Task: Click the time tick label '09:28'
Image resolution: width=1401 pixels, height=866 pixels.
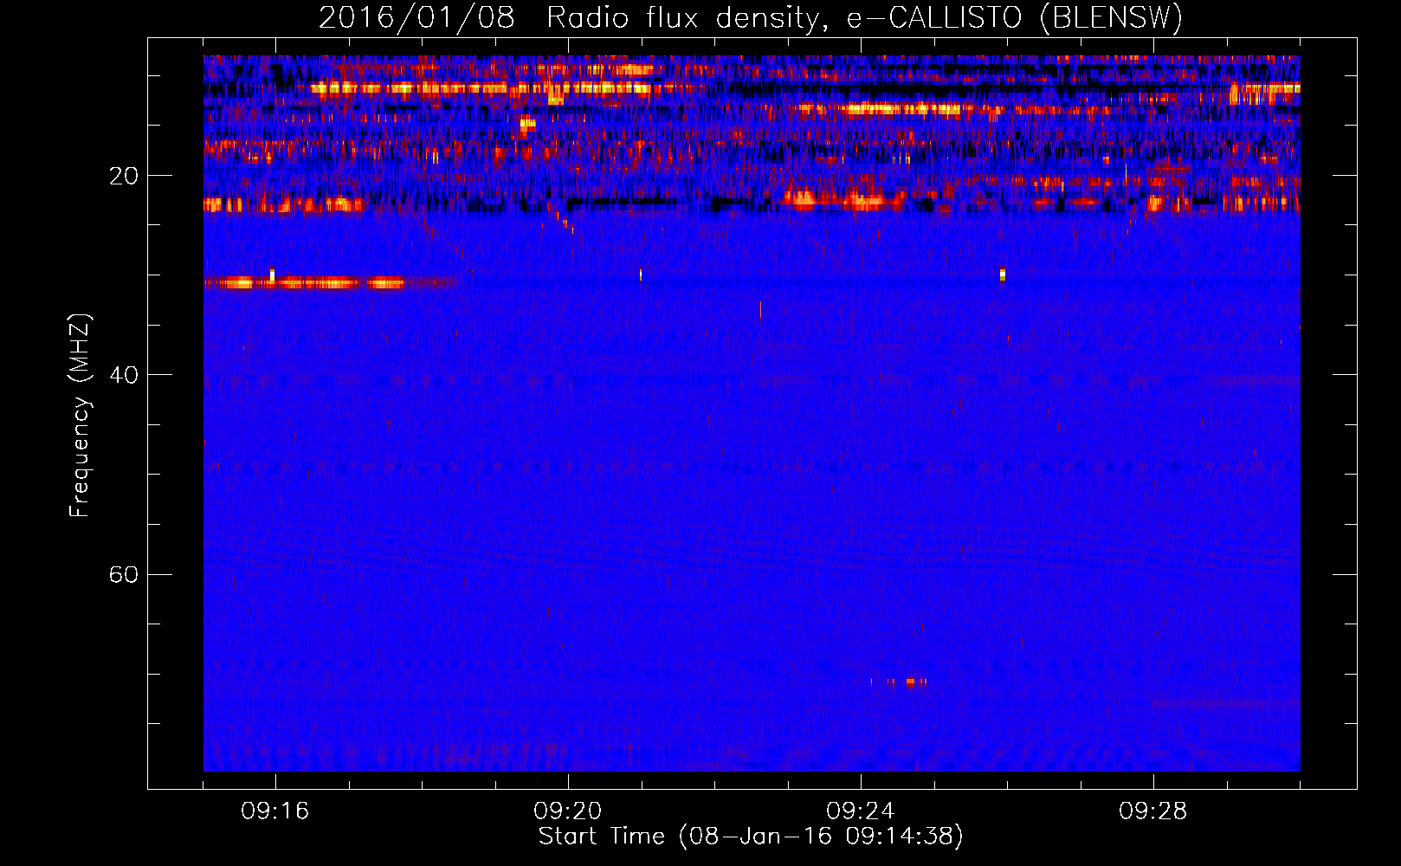Action: [x=1153, y=811]
